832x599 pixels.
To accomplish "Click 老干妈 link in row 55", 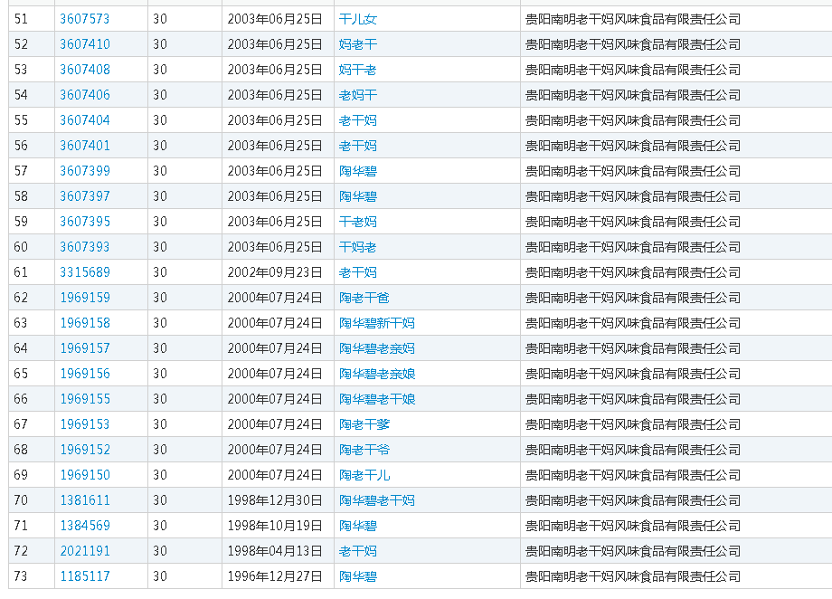I will (358, 120).
